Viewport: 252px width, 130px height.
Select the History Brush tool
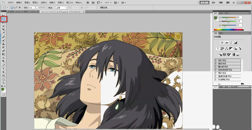coord(4,47)
